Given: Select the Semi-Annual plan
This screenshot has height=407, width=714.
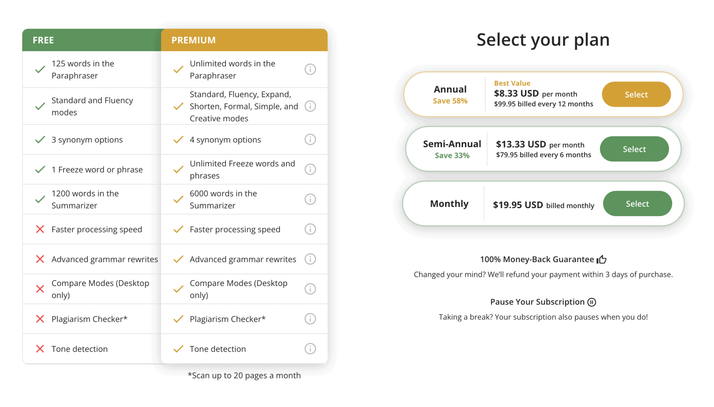Looking at the screenshot, I should click(x=634, y=149).
